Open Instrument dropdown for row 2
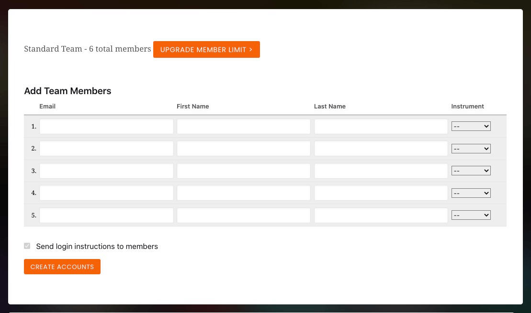531x313 pixels. [471, 149]
